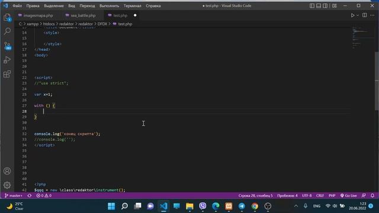Viewport: 379px width, 213px height.
Task: Open the editor More Actions menu
Action: tap(372, 15)
